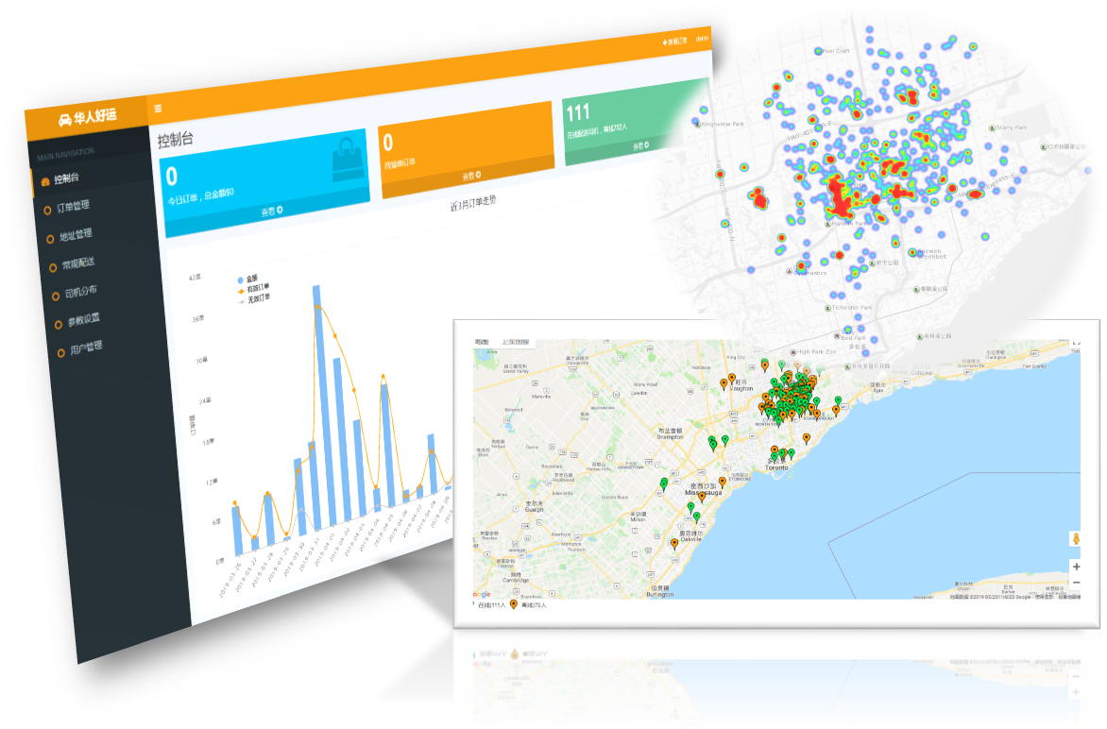1107x729 pixels.
Task: Click the 近3月订单走势 chart title
Action: [x=473, y=203]
